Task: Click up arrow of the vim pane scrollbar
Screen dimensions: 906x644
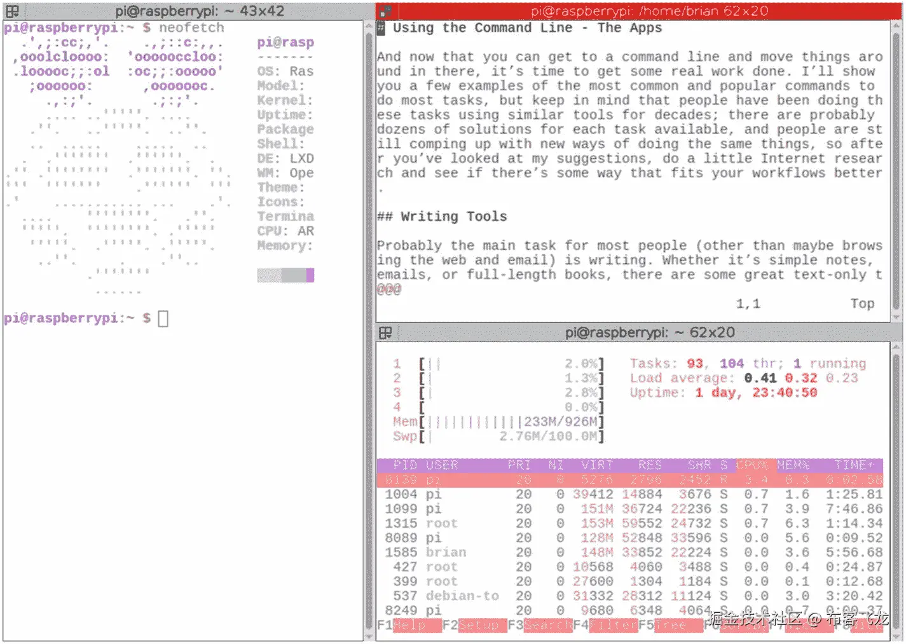Action: tap(896, 27)
